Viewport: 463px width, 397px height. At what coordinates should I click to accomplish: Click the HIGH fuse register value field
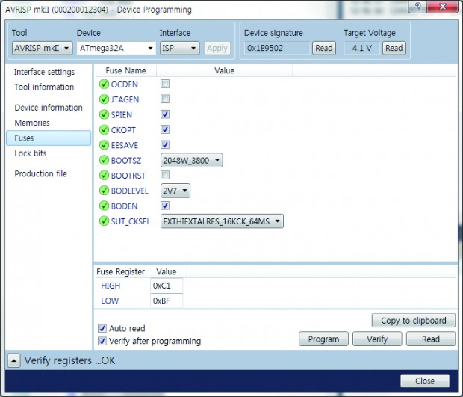point(167,286)
